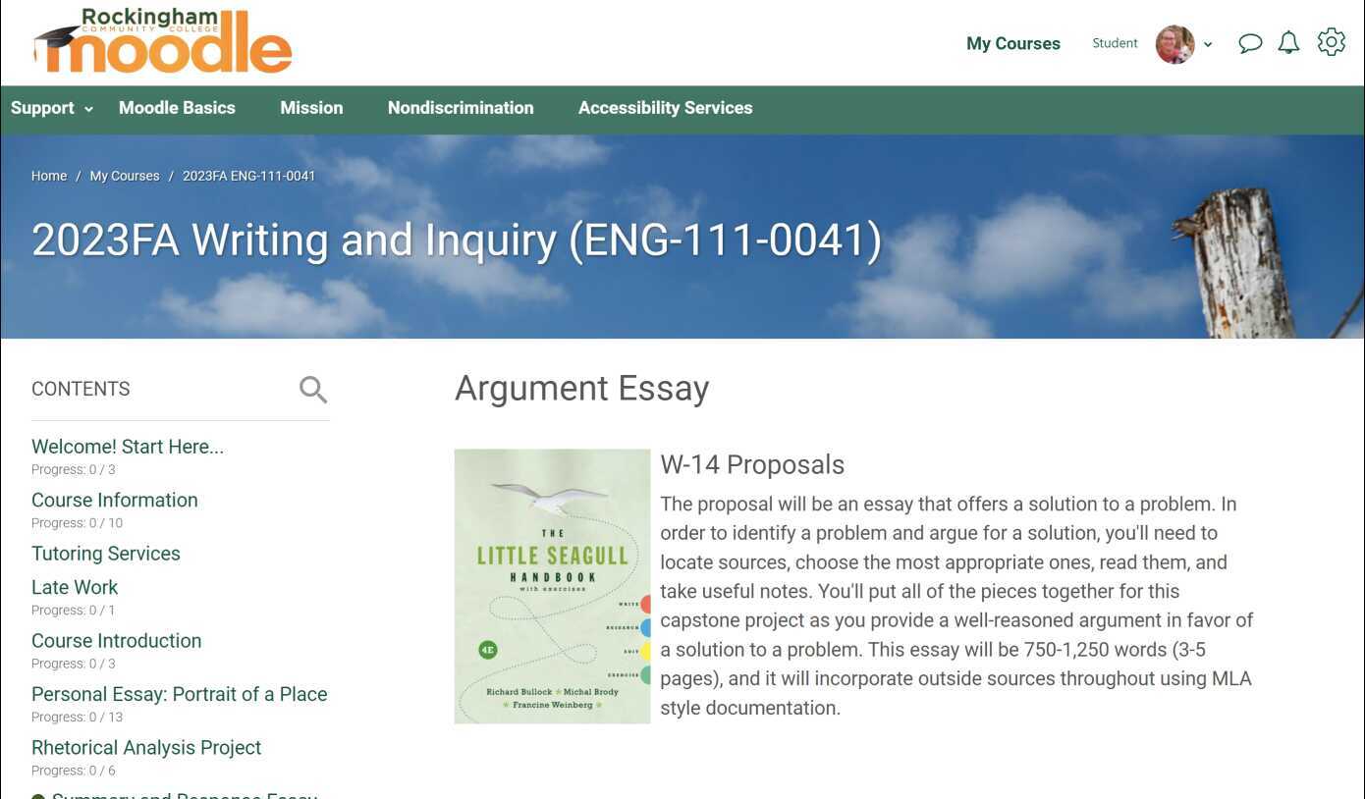Click the Home breadcrumb link

pos(49,176)
